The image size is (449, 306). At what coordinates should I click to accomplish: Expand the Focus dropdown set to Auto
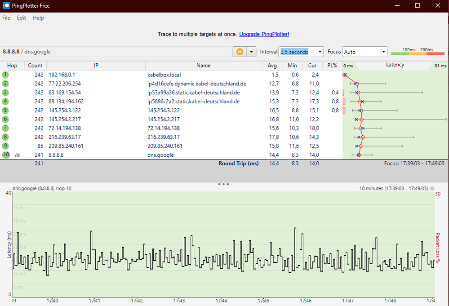(x=383, y=52)
